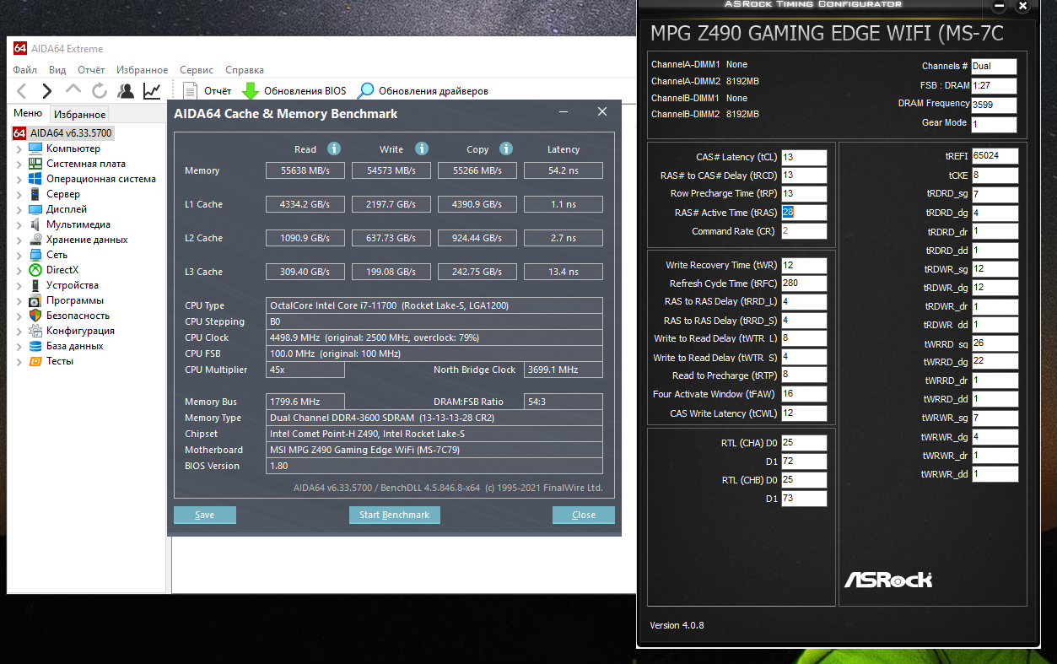This screenshot has width=1057, height=664.
Task: Click the info icon next to Copy
Action: 506,148
